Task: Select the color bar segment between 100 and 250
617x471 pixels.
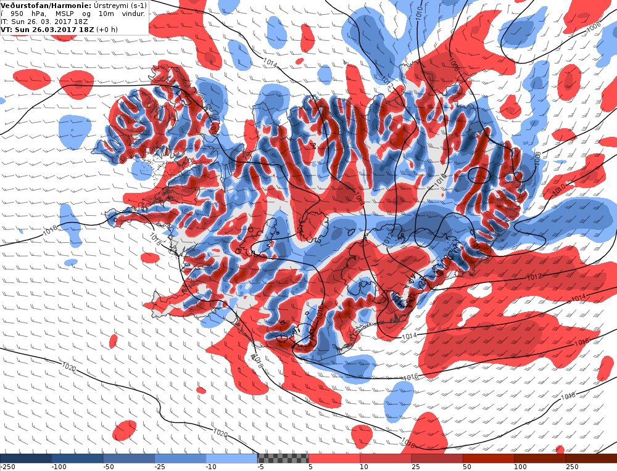Action: 540,459
